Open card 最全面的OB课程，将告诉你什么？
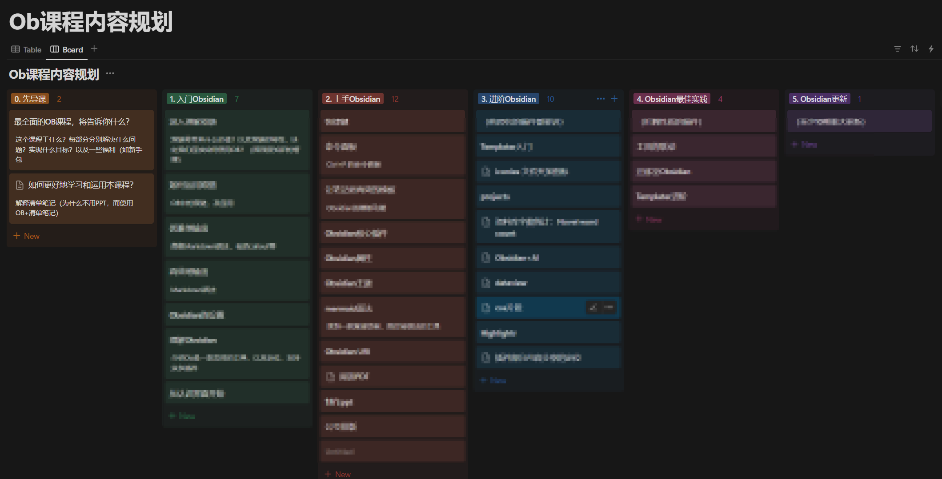Viewport: 942px width, 479px height. pos(81,140)
